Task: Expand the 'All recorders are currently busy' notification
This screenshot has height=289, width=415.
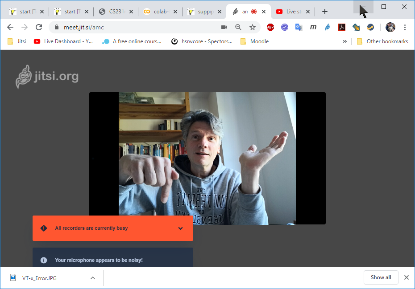Action: 180,228
